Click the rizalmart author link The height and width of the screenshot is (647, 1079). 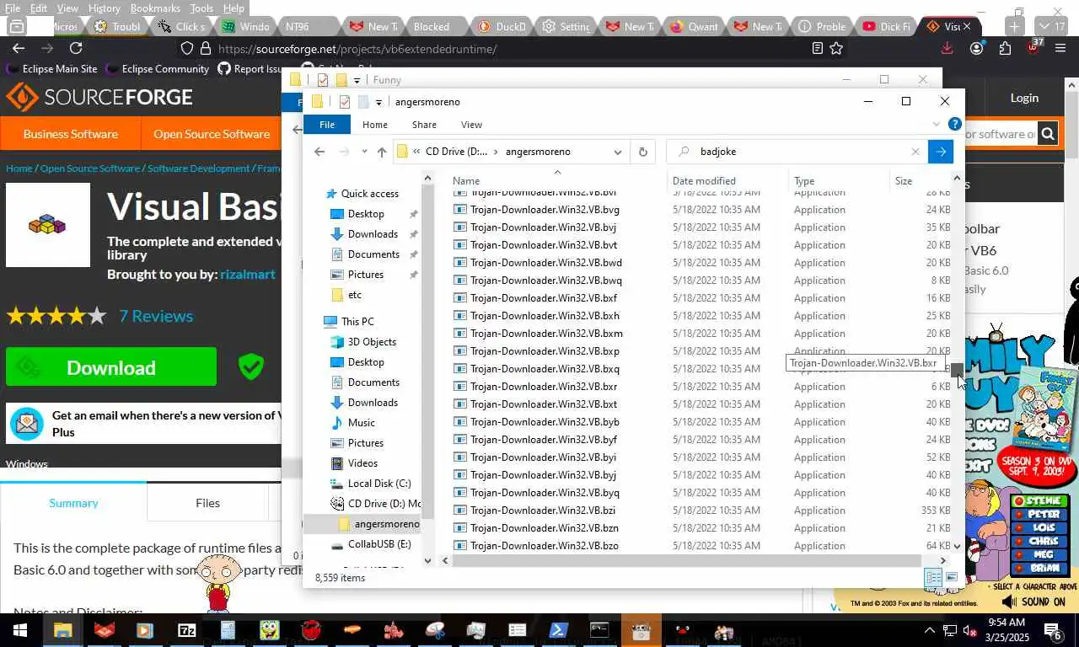(248, 275)
